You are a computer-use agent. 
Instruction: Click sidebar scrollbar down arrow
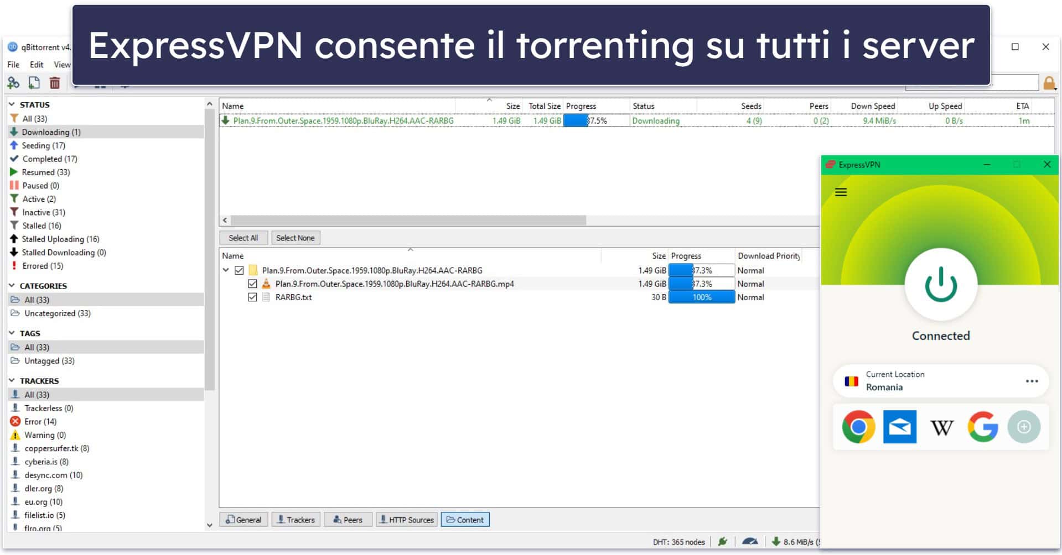pyautogui.click(x=209, y=525)
